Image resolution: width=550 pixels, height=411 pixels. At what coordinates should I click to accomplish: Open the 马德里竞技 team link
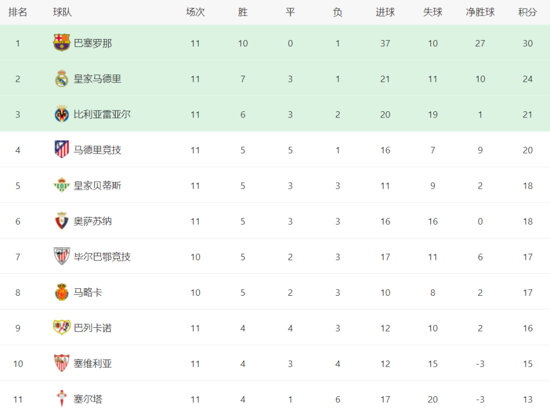(x=97, y=150)
